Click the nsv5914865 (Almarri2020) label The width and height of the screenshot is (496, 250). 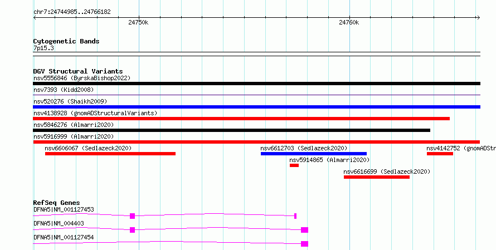click(x=329, y=160)
